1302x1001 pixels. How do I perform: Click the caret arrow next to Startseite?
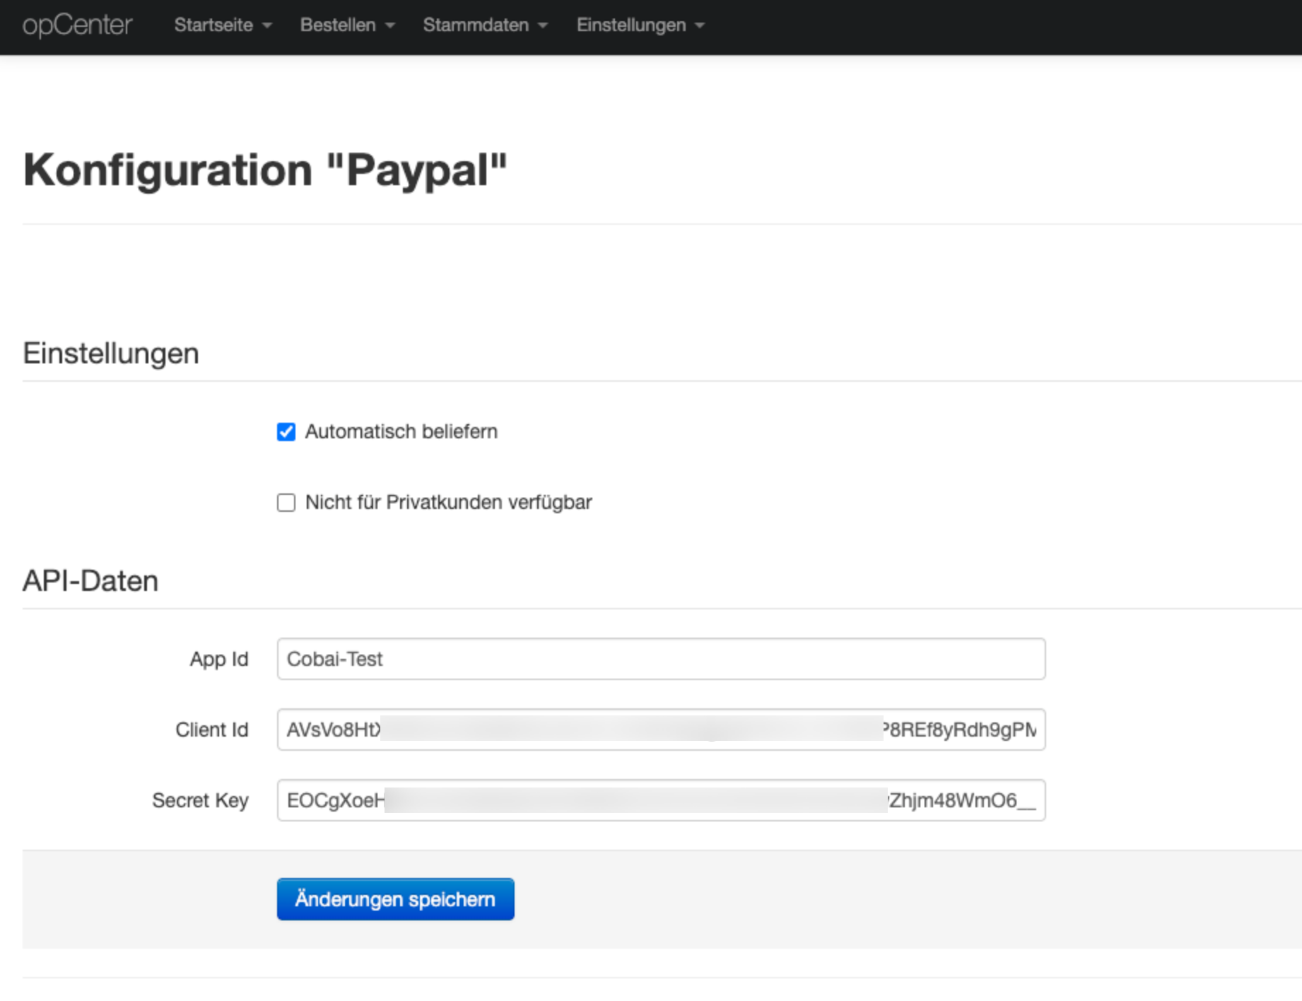pyautogui.click(x=266, y=26)
